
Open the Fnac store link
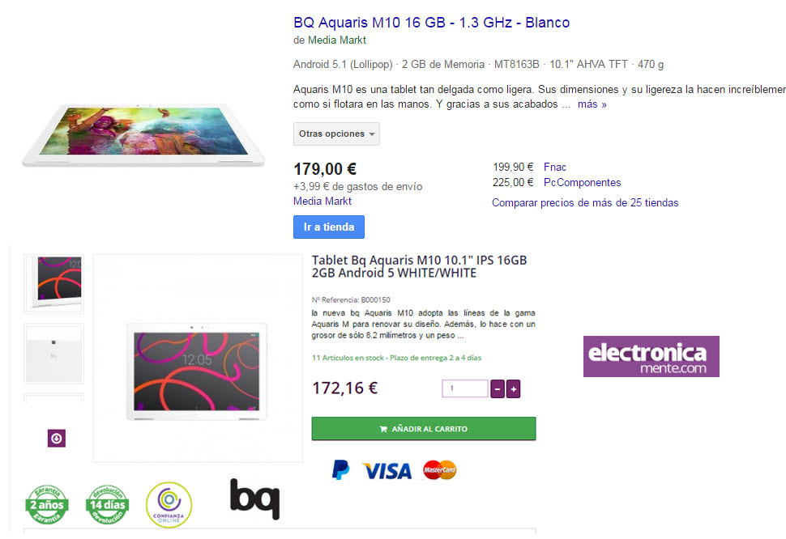click(555, 168)
